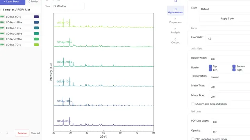Viewport: 250px width, 140px height.
Task: Toggle the Left border checkbox
Action: coord(211,70)
